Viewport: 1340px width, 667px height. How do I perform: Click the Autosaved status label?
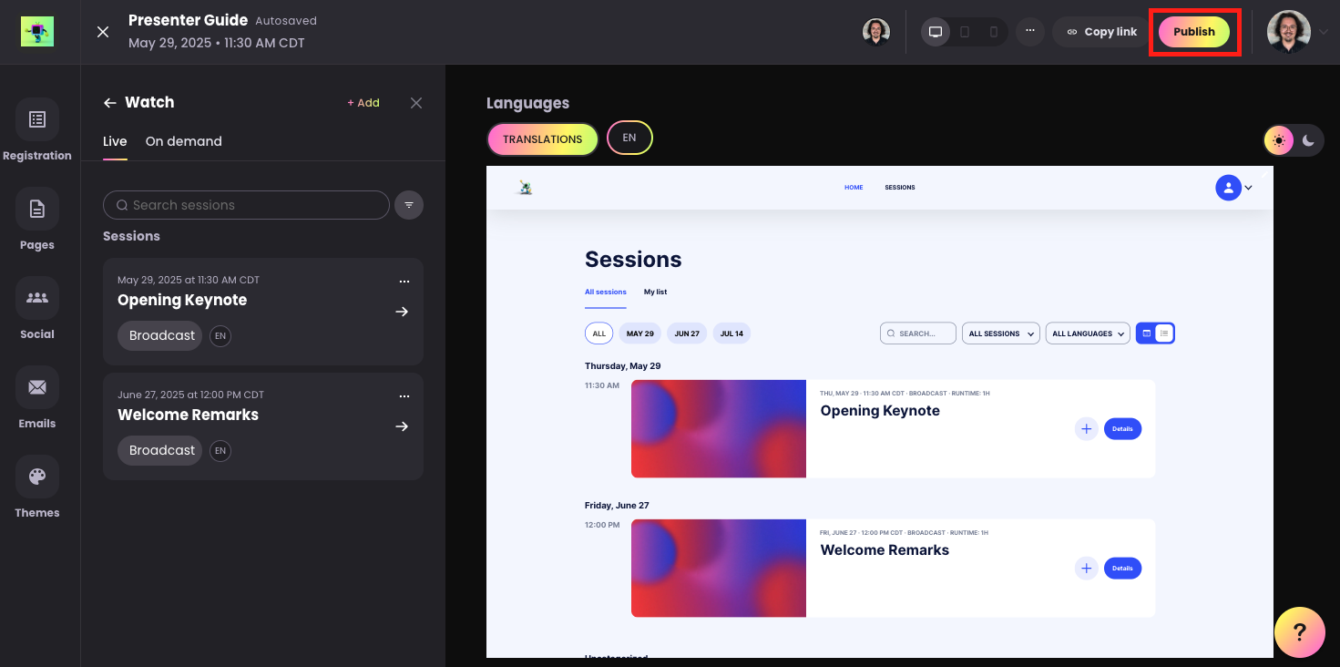tap(286, 21)
